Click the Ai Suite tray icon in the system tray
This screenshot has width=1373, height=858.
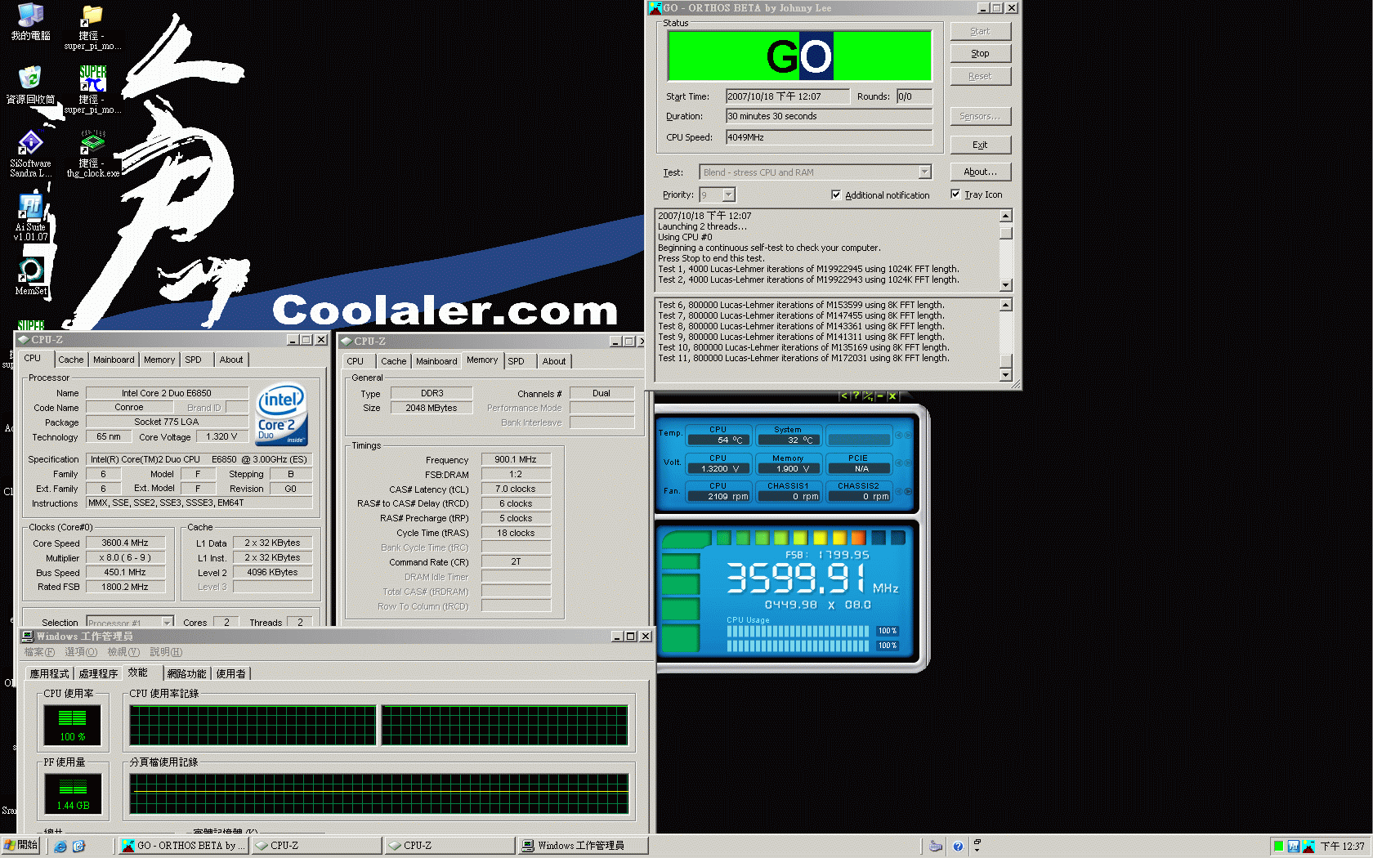coord(1294,846)
